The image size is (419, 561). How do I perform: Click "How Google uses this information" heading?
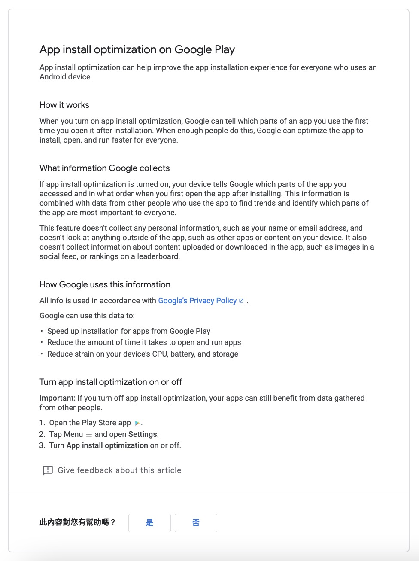pyautogui.click(x=105, y=285)
